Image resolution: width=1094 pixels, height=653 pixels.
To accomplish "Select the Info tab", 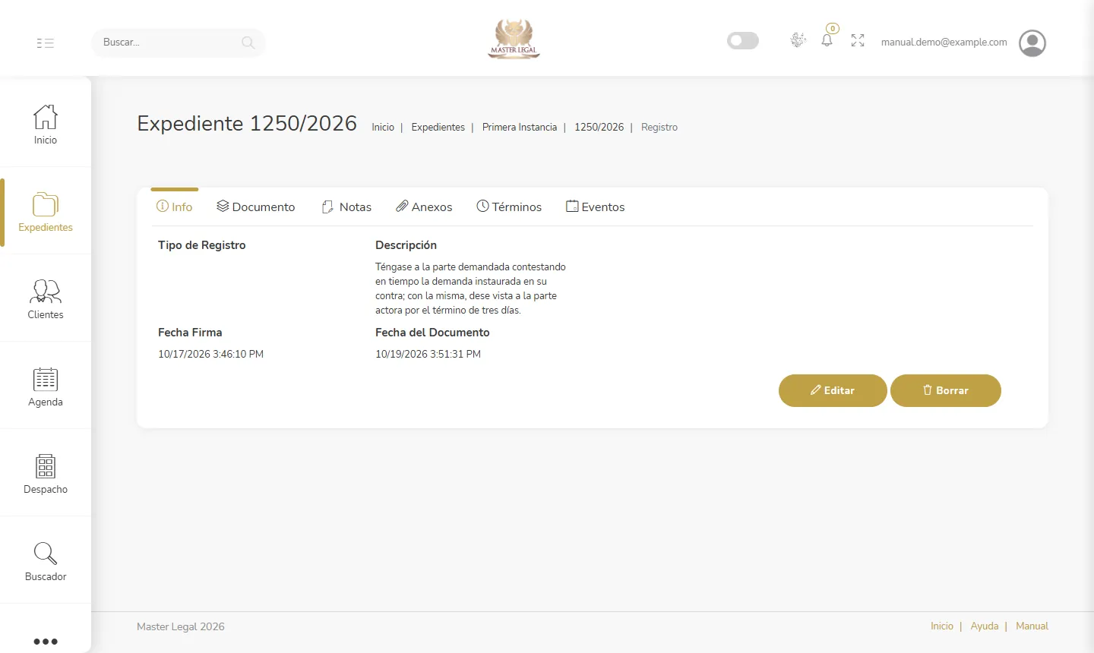I will tap(175, 207).
